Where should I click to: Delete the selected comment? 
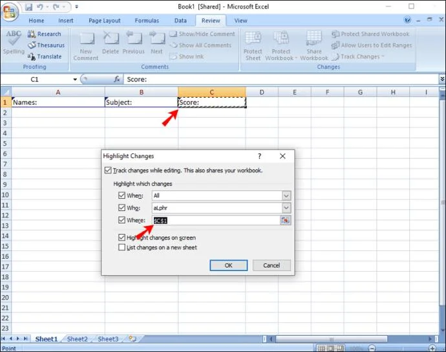(x=111, y=43)
